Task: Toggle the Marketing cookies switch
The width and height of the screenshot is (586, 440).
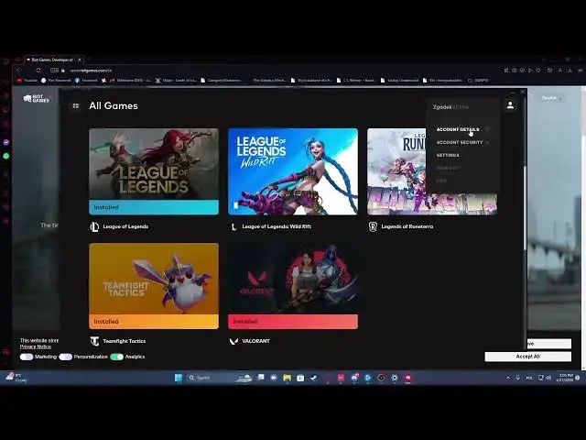Action: 27,357
